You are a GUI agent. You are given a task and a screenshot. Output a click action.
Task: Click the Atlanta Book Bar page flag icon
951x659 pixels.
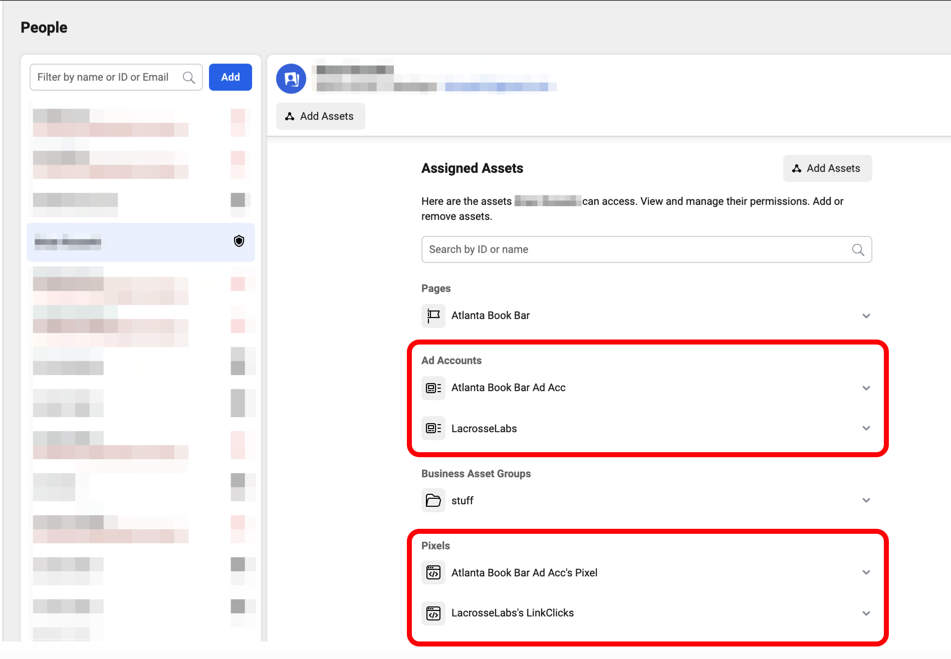coord(433,315)
